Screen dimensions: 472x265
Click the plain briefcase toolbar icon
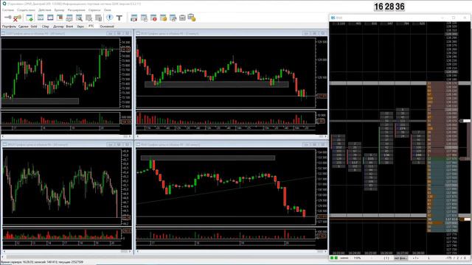click(x=182, y=18)
